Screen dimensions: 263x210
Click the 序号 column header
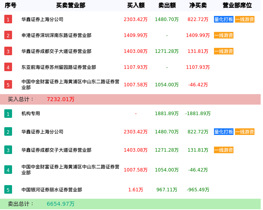(11, 5)
